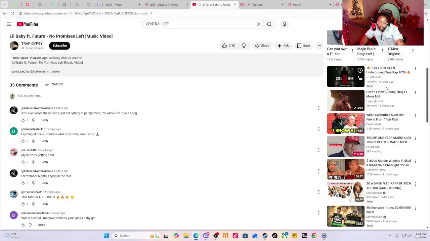Open options for 'I remember nights' comment
Image resolution: width=430 pixels, height=241 pixels.
point(319,171)
